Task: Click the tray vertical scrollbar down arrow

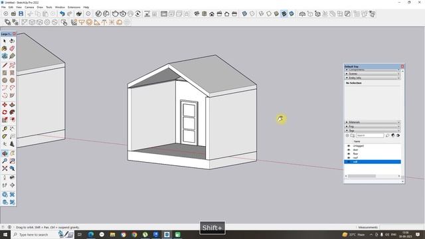Action: pyautogui.click(x=402, y=181)
